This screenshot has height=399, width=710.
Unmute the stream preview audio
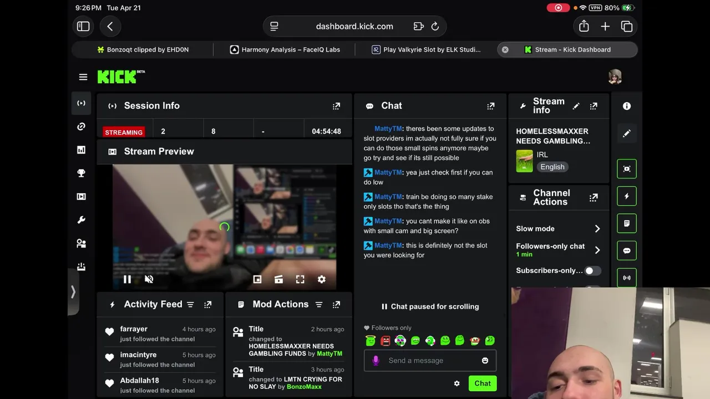(149, 279)
